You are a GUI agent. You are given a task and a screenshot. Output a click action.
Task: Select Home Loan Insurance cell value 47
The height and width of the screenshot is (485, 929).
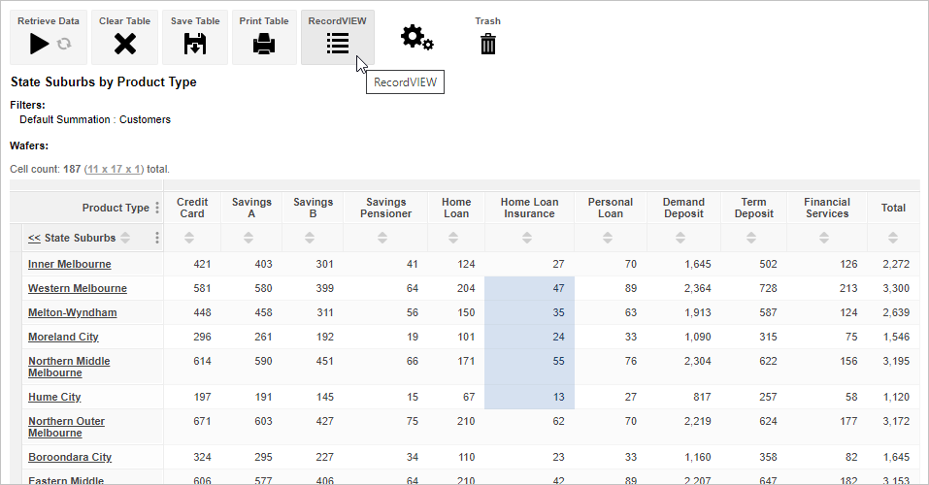coord(530,288)
